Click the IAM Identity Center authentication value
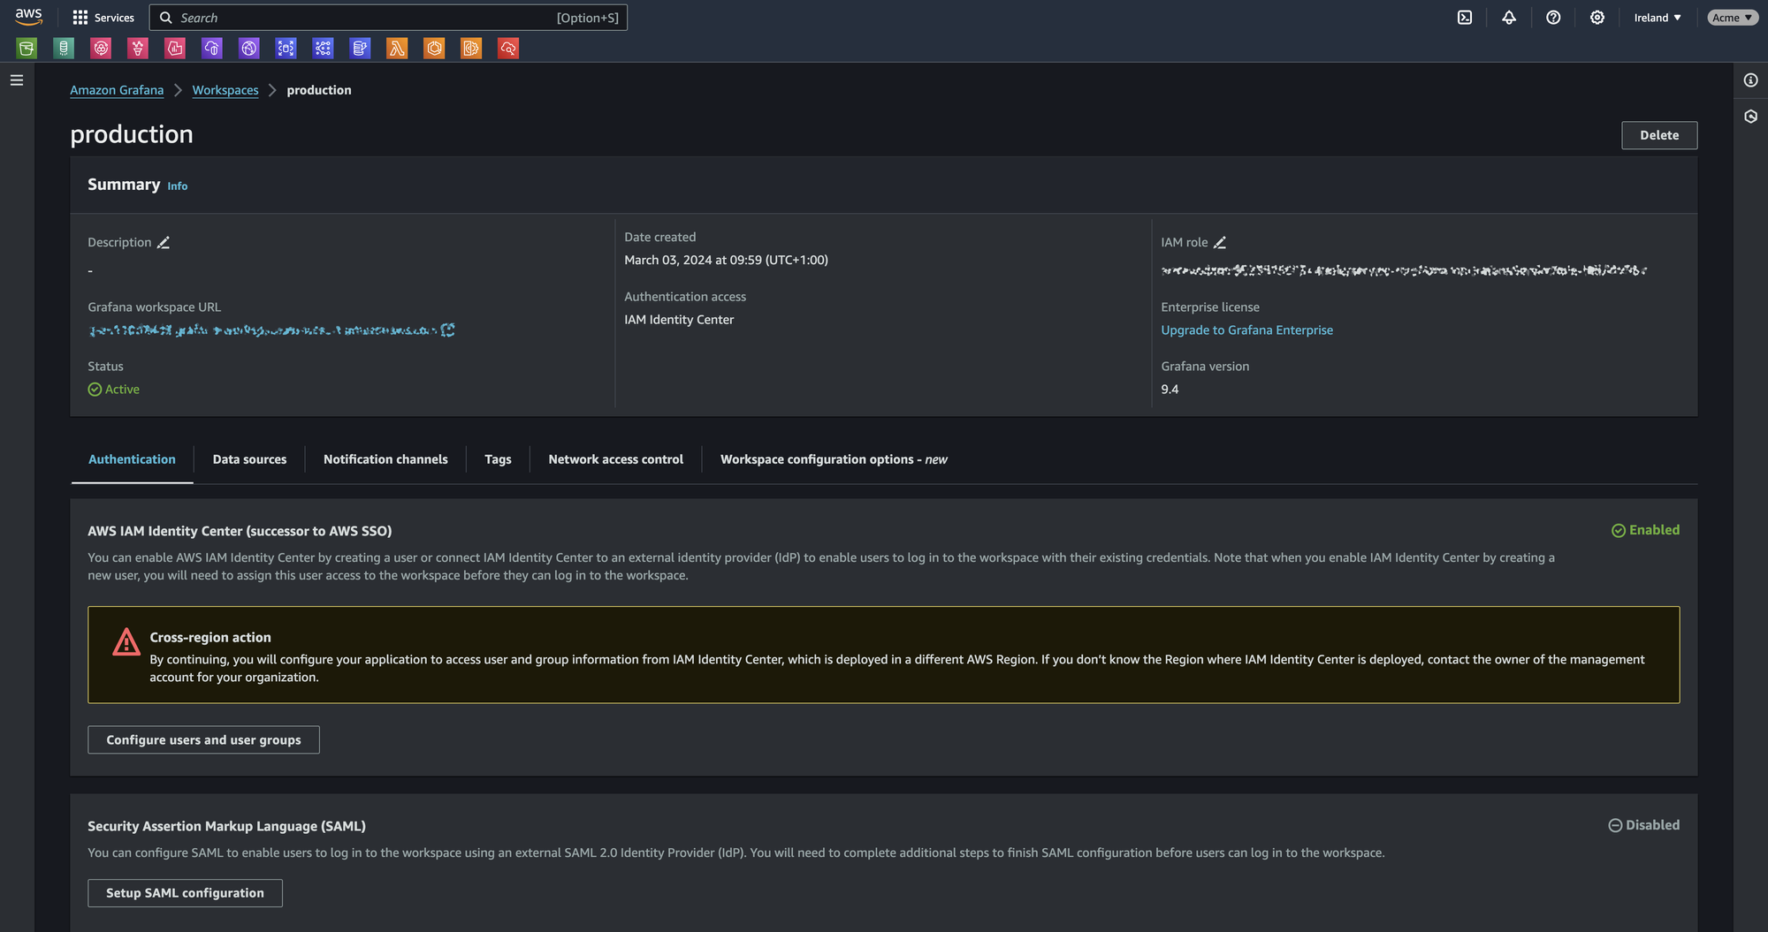Viewport: 1768px width, 932px height. (x=679, y=320)
